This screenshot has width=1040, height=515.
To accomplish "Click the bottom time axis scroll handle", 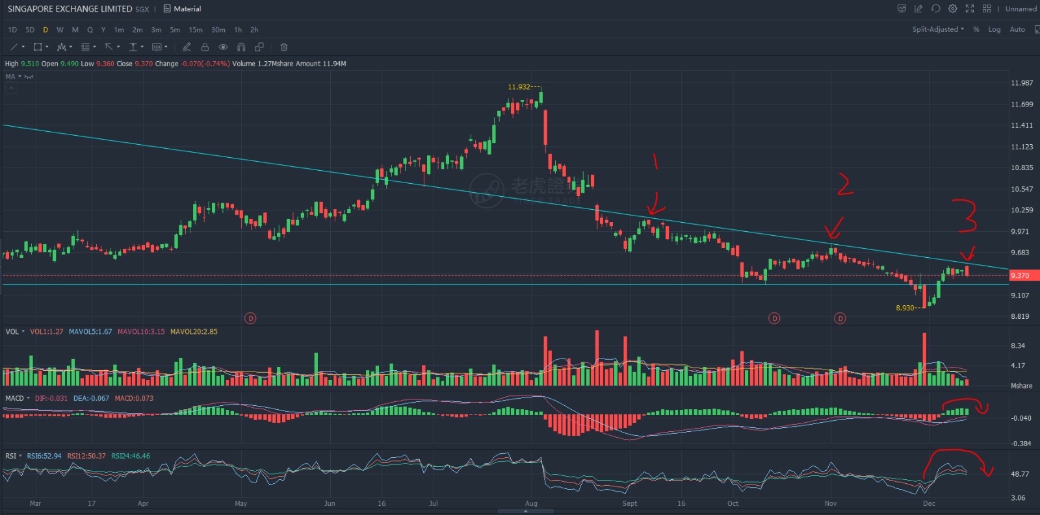I will [x=525, y=511].
